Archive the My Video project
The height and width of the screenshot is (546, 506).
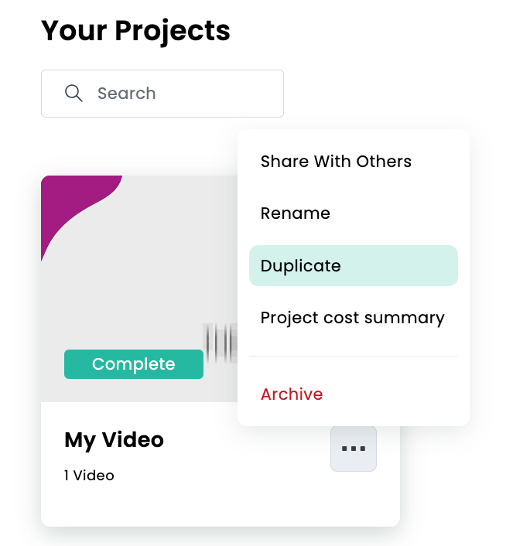coord(292,394)
